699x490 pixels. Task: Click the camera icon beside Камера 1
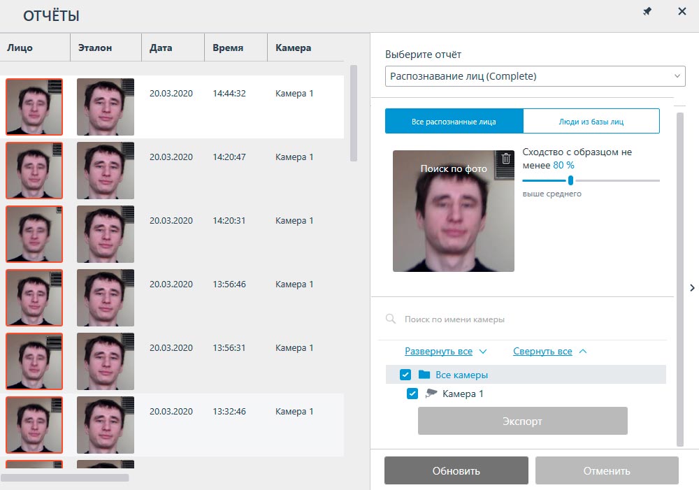(431, 394)
